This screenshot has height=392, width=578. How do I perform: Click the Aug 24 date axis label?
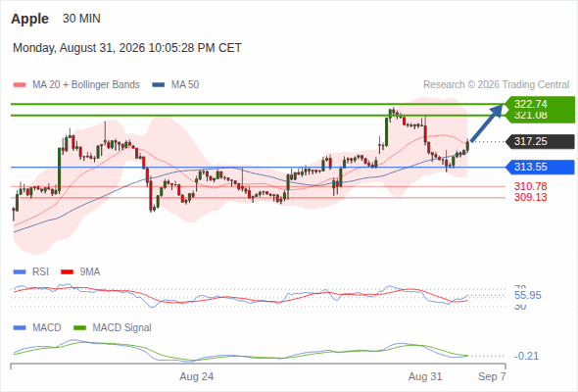[197, 376]
